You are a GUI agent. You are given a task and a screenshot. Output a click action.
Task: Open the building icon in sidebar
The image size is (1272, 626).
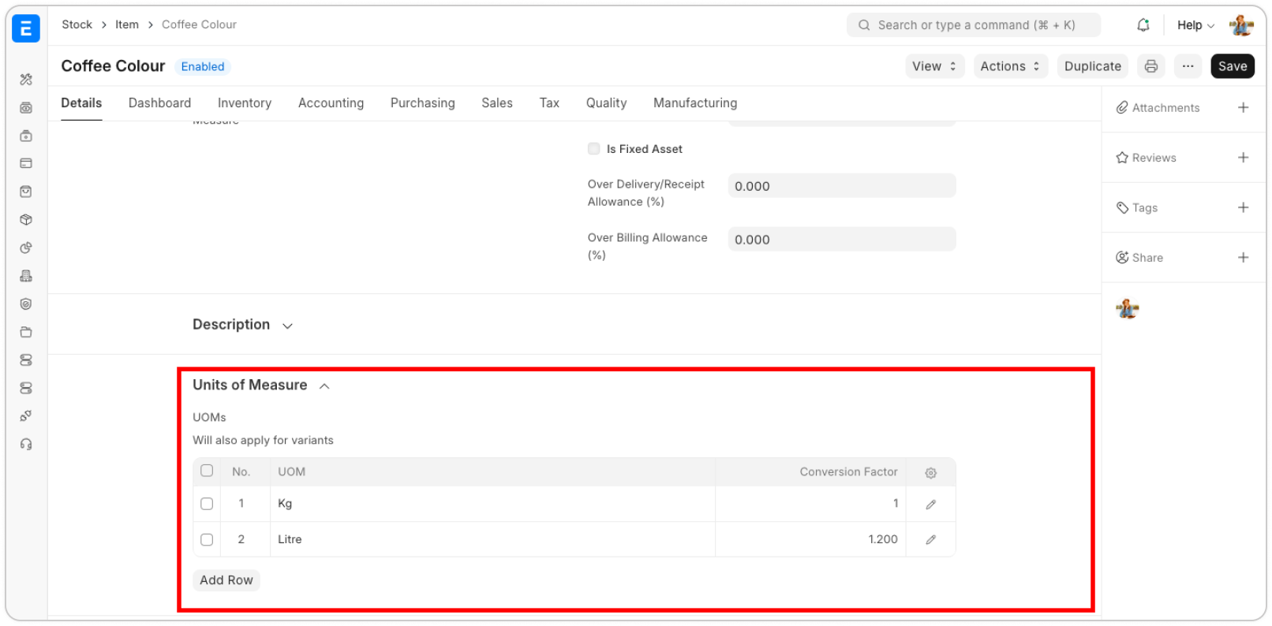pos(26,276)
